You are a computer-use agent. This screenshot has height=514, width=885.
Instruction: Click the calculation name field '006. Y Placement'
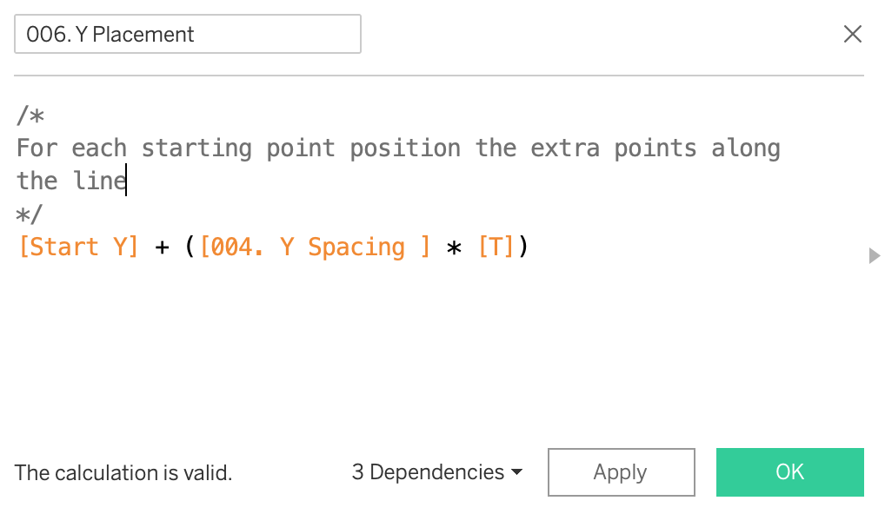point(187,35)
